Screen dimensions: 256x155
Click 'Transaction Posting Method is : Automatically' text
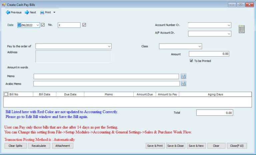coord(40,140)
